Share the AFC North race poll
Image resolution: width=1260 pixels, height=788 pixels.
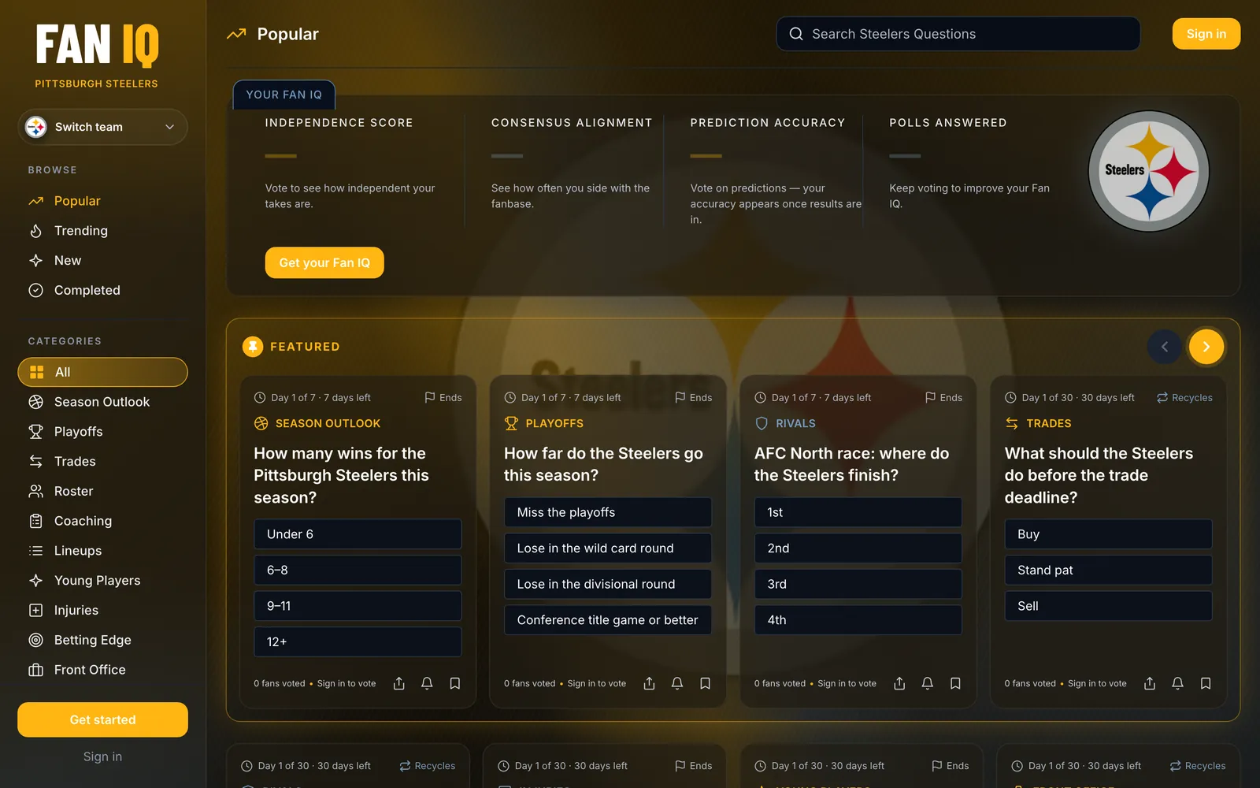tap(899, 683)
